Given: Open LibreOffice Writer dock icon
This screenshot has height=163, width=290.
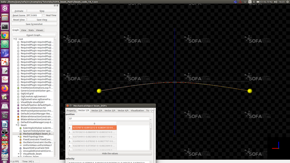Looking at the screenshot, I should pos(5,124).
